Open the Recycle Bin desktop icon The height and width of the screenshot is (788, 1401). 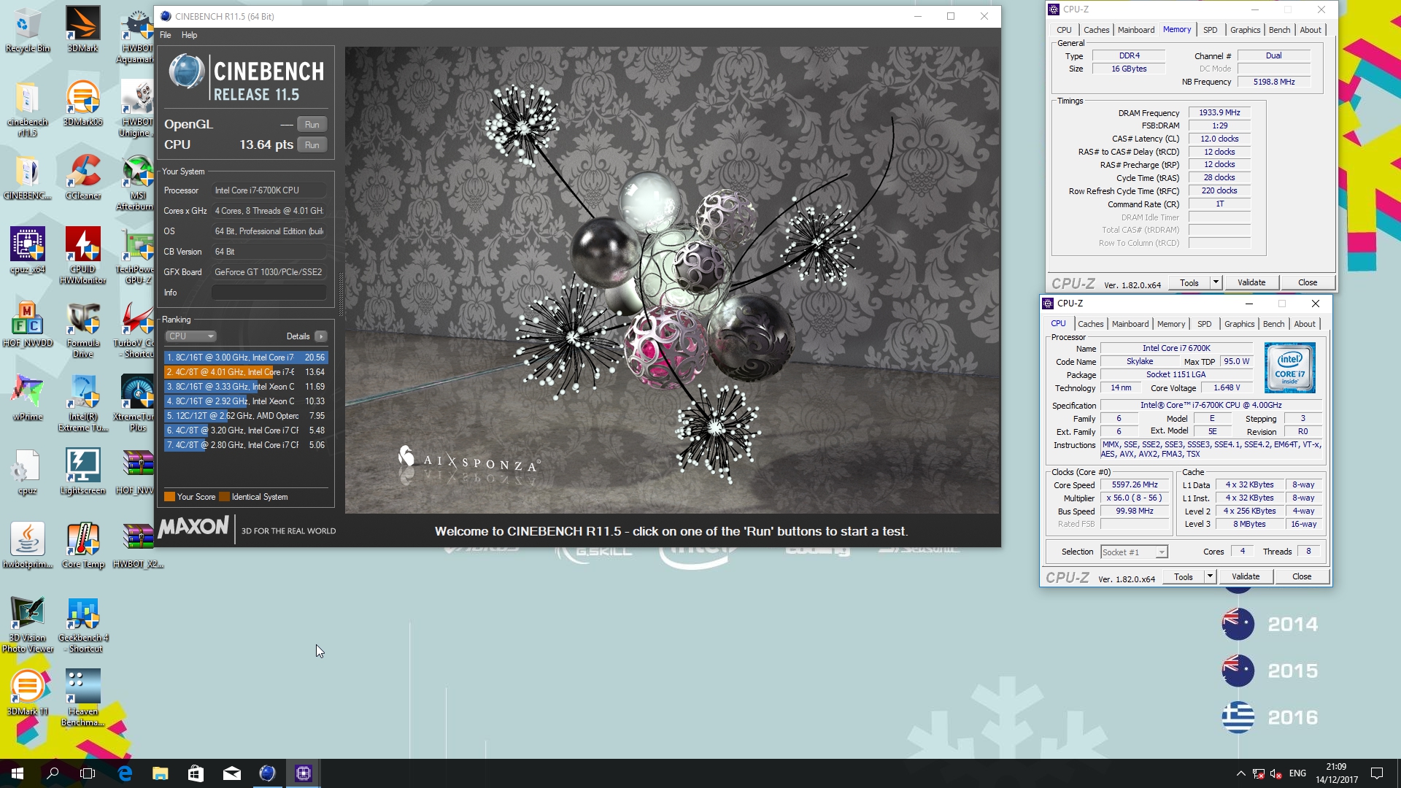[x=27, y=30]
